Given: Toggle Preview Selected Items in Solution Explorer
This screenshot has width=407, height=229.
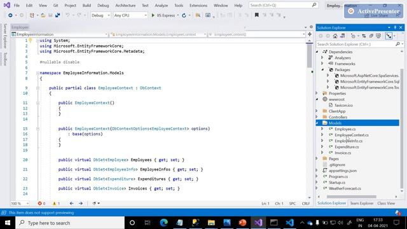Looking at the screenshot, I should pyautogui.click(x=389, y=36).
